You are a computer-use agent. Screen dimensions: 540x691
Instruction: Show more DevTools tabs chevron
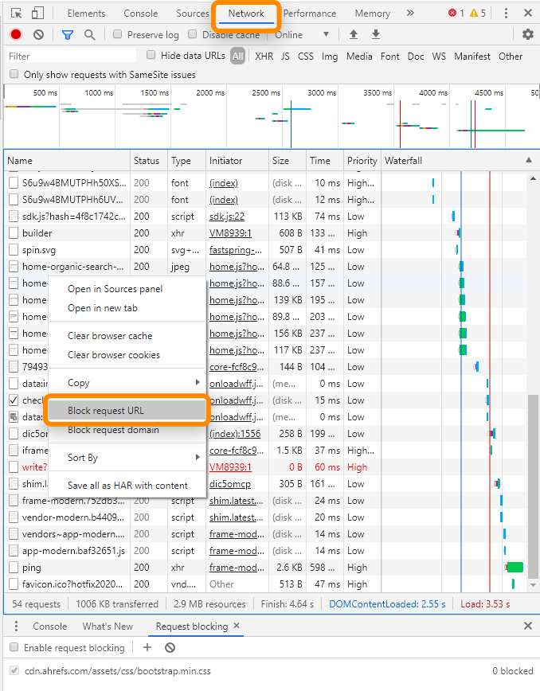(x=410, y=14)
